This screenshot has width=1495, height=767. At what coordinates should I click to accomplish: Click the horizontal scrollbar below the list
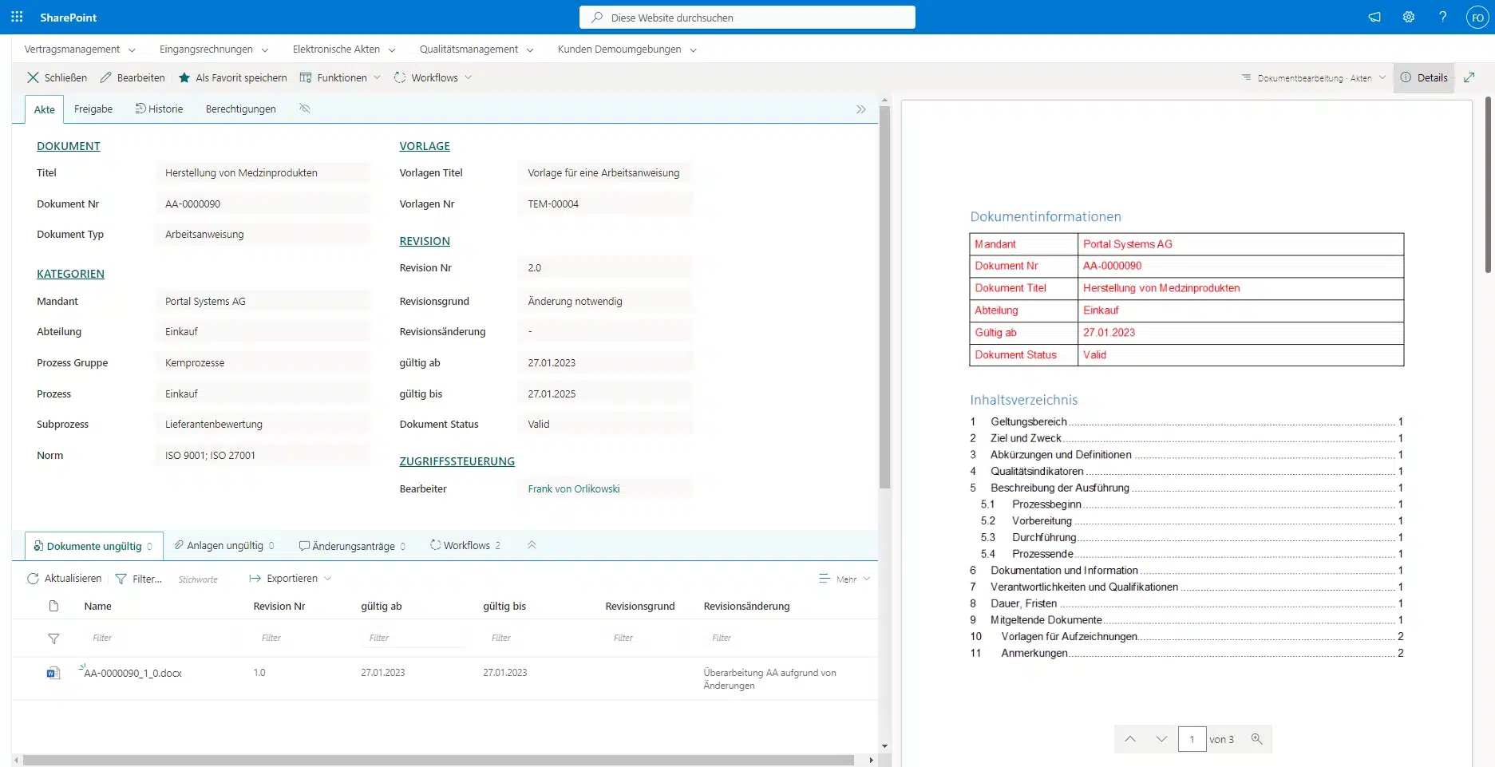439,760
